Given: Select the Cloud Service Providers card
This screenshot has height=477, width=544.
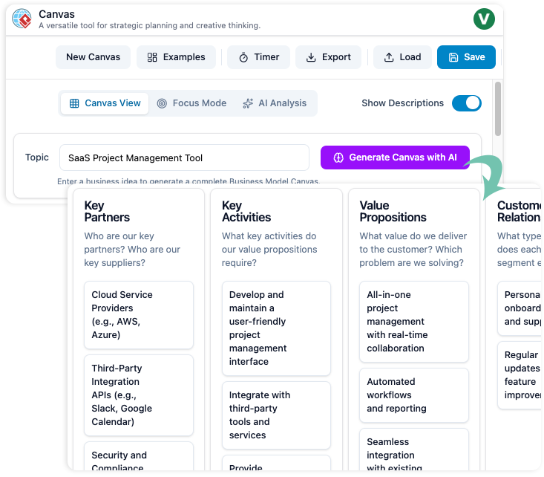Looking at the screenshot, I should (x=138, y=314).
